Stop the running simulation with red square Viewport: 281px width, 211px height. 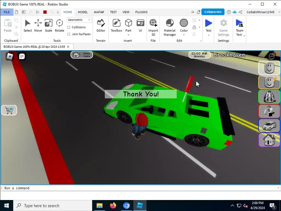point(45,12)
